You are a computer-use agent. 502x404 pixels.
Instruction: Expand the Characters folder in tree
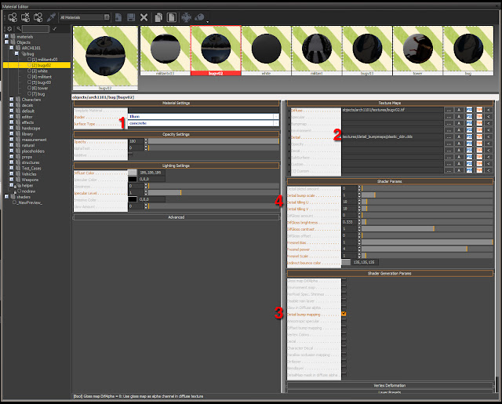[x=12, y=100]
